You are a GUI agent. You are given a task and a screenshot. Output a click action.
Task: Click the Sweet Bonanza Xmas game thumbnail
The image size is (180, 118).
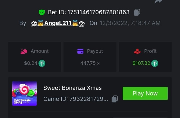tap(24, 93)
